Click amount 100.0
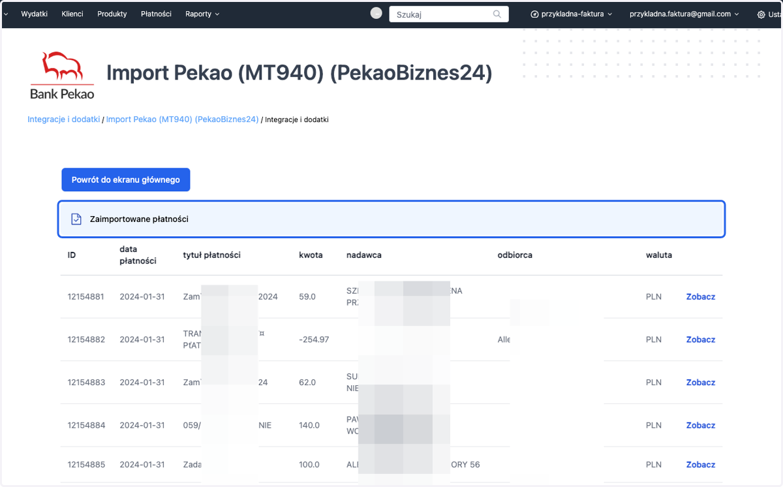The image size is (783, 487). tap(309, 465)
